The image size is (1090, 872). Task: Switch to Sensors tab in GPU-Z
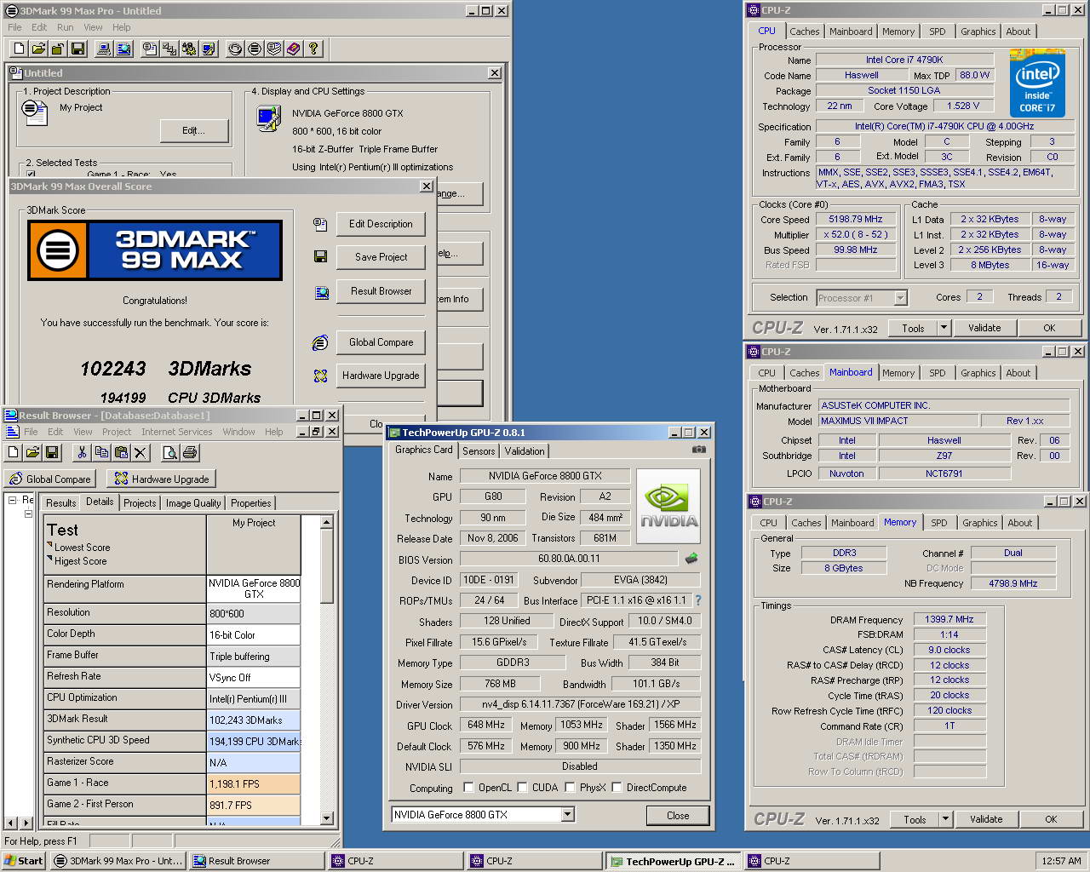(x=479, y=451)
